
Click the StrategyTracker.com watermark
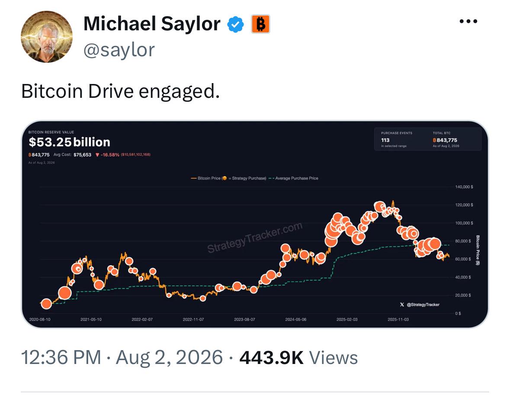[x=255, y=238]
